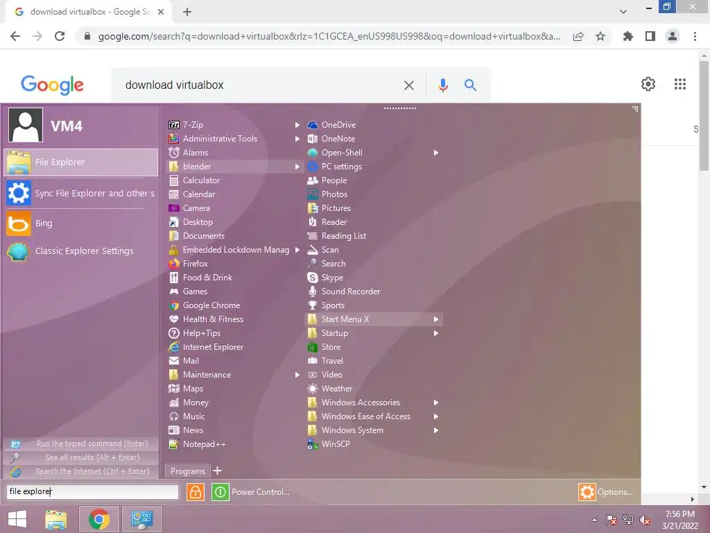Screen dimensions: 710x533
Task: Select Sync File Explorer result
Action: (81, 193)
